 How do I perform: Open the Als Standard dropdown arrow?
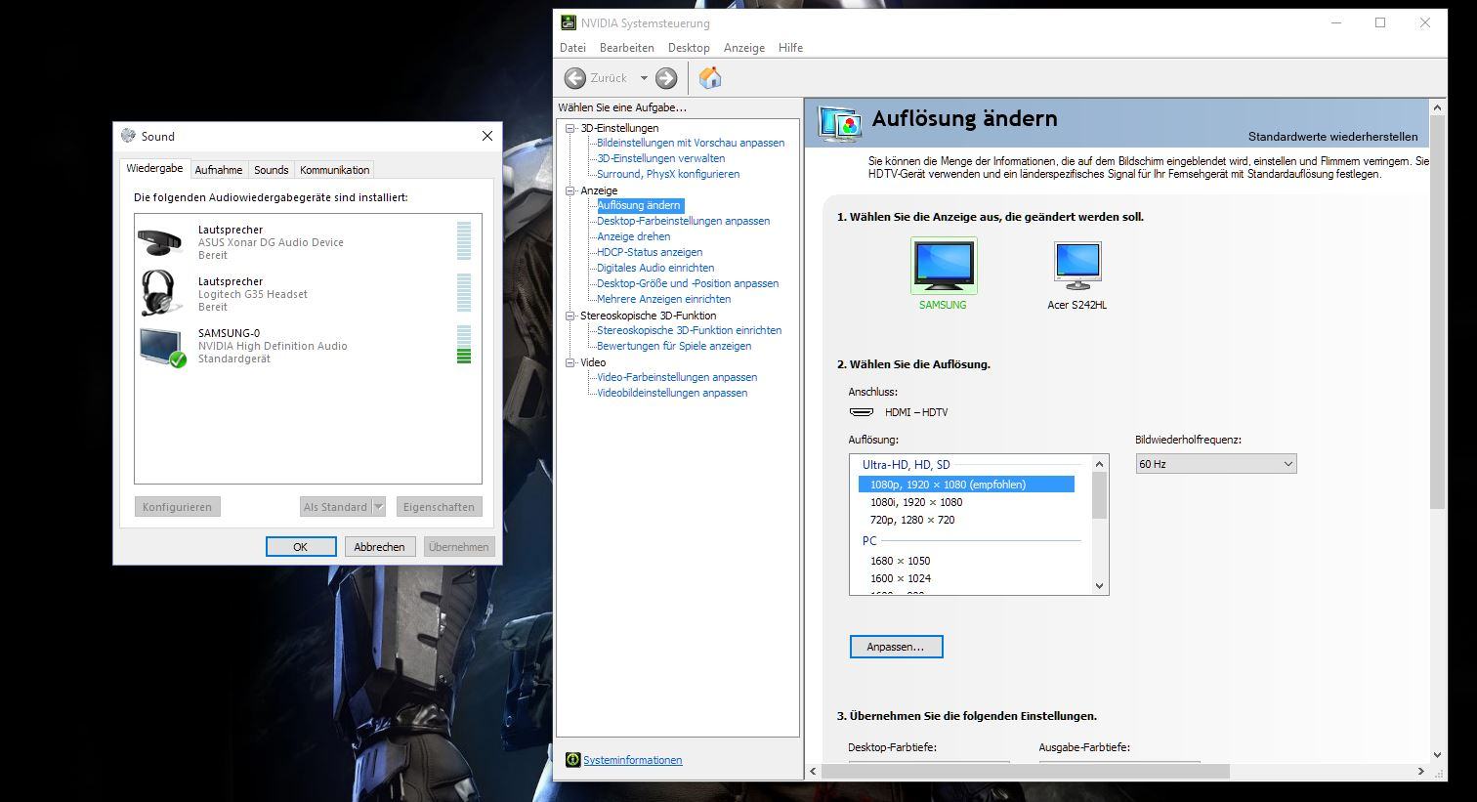pos(379,507)
